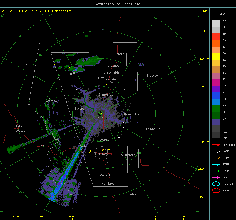The height and width of the screenshot is (220, 236).
Task: Click the yellow diamond marker below RedDeer
Action: 108,85
